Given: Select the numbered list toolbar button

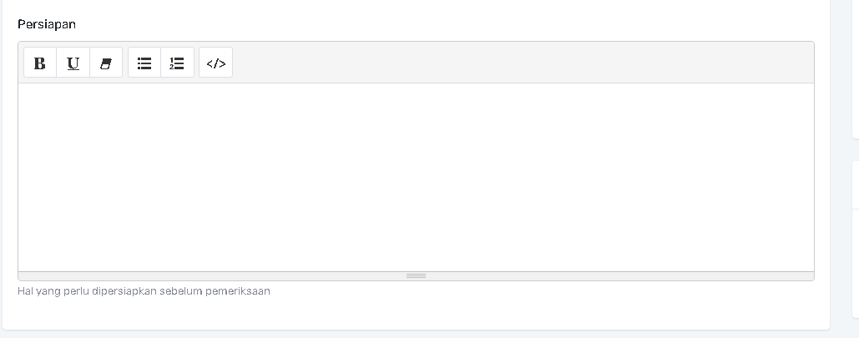Looking at the screenshot, I should (177, 63).
